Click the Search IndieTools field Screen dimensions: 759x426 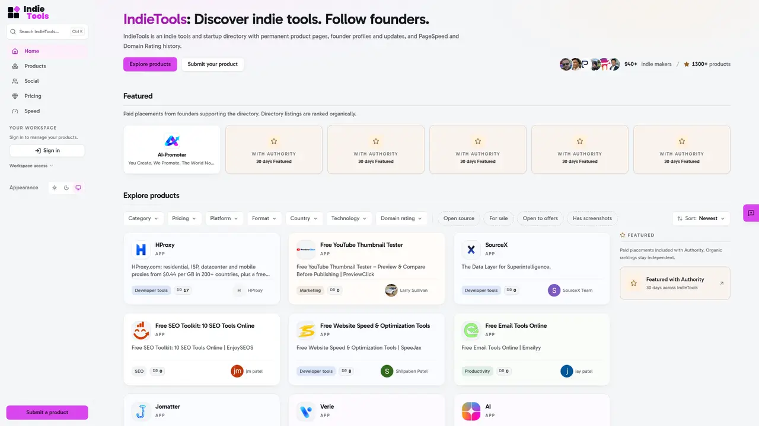point(47,32)
